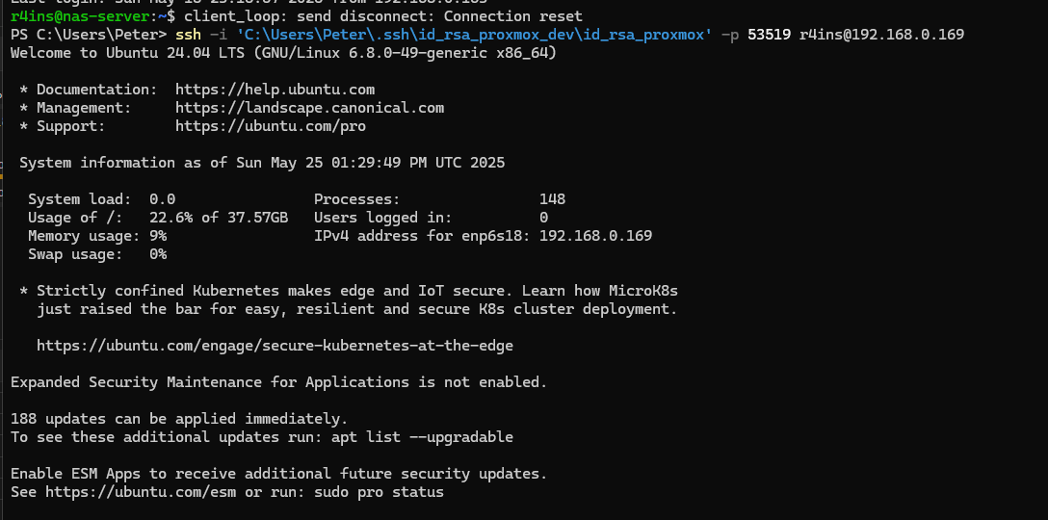Click the Memory usage 9% value
The width and height of the screenshot is (1048, 520).
coord(158,236)
